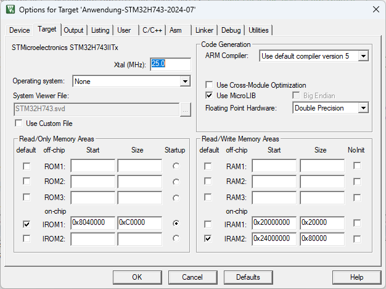This screenshot has width=386, height=289.
Task: Click the IRAM2 Size field 0x80000
Action: click(x=322, y=239)
